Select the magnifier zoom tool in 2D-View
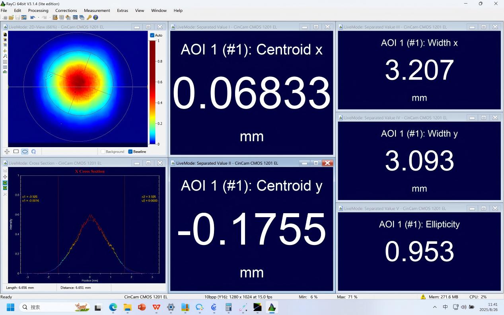Image resolution: width=504 pixels, height=315 pixels. (x=5, y=56)
